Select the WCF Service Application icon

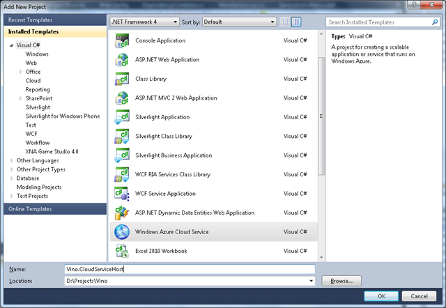(122, 194)
